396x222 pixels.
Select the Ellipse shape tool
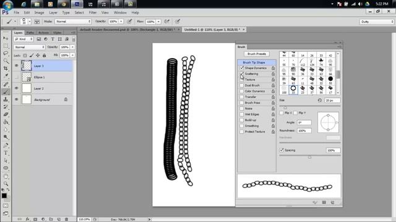point(6,168)
